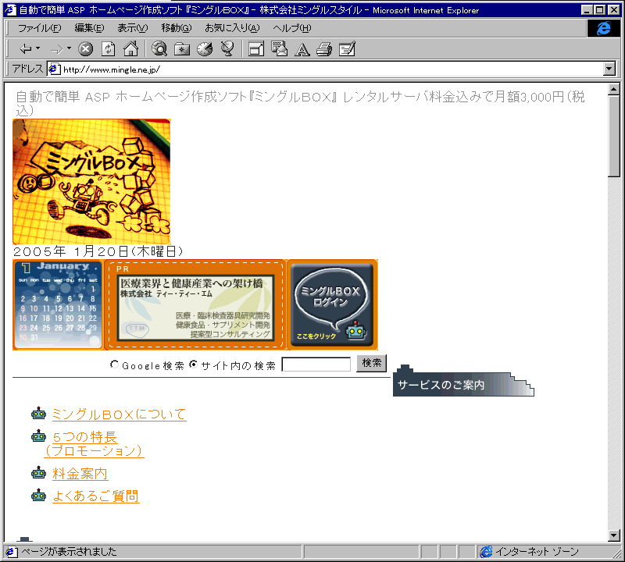
Task: Click the scrollbar up arrow
Action: point(614,89)
